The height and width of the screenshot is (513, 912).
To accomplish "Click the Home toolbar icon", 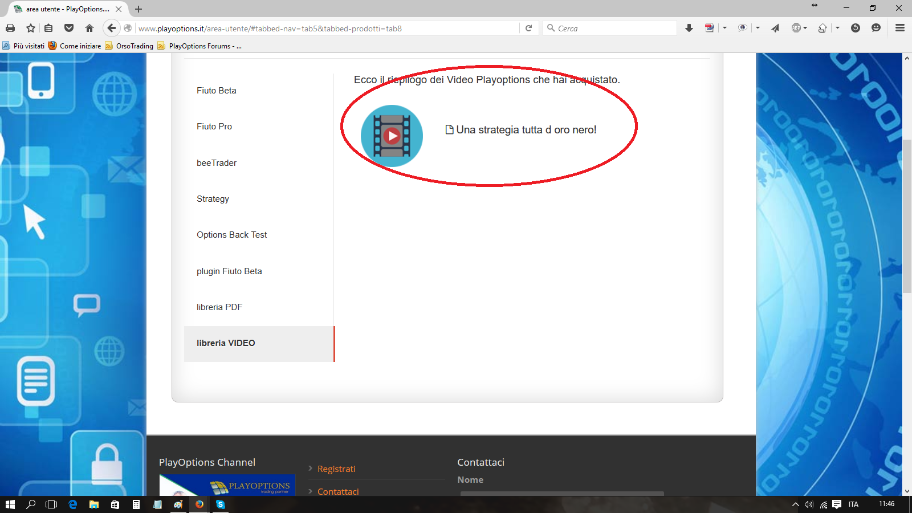I will click(89, 28).
